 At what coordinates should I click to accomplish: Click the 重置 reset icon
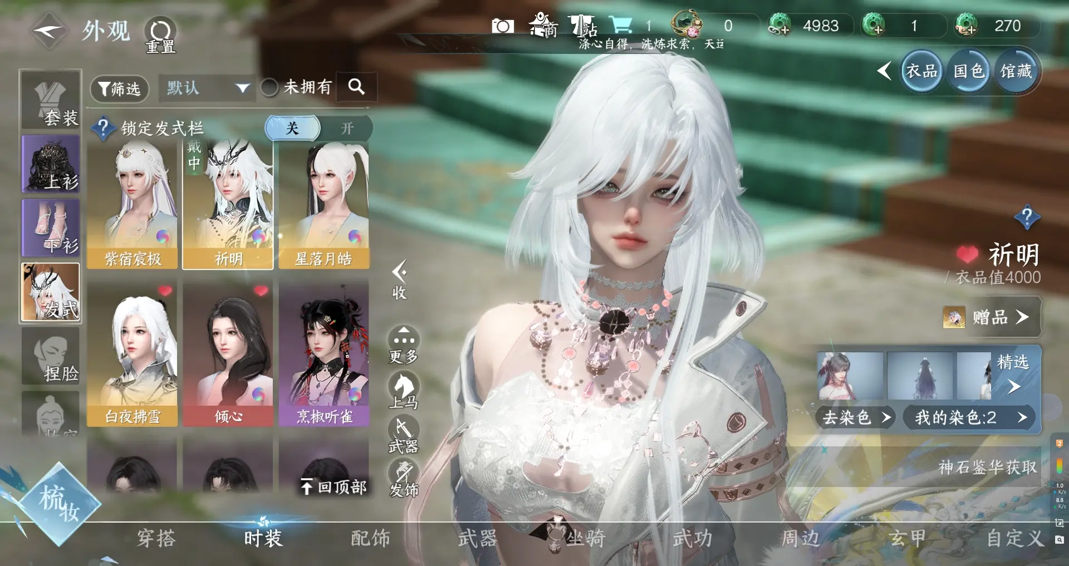click(160, 35)
